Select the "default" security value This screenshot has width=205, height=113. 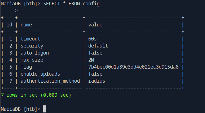tap(98, 46)
